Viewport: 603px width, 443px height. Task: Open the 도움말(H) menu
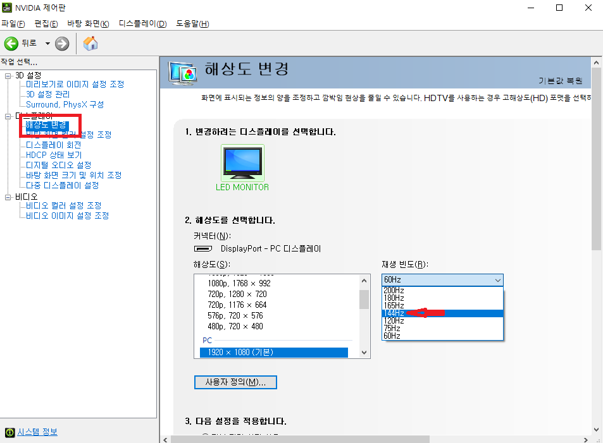click(192, 24)
